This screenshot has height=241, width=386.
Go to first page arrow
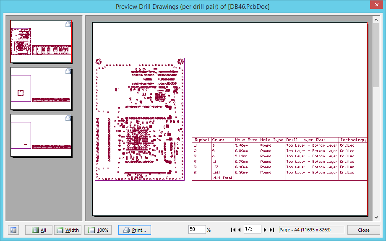233,230
